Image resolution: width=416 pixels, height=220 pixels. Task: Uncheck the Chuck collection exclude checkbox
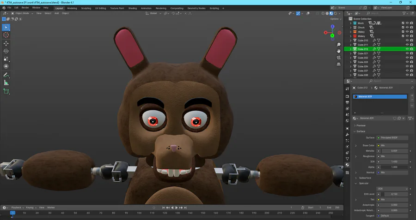coord(403,27)
